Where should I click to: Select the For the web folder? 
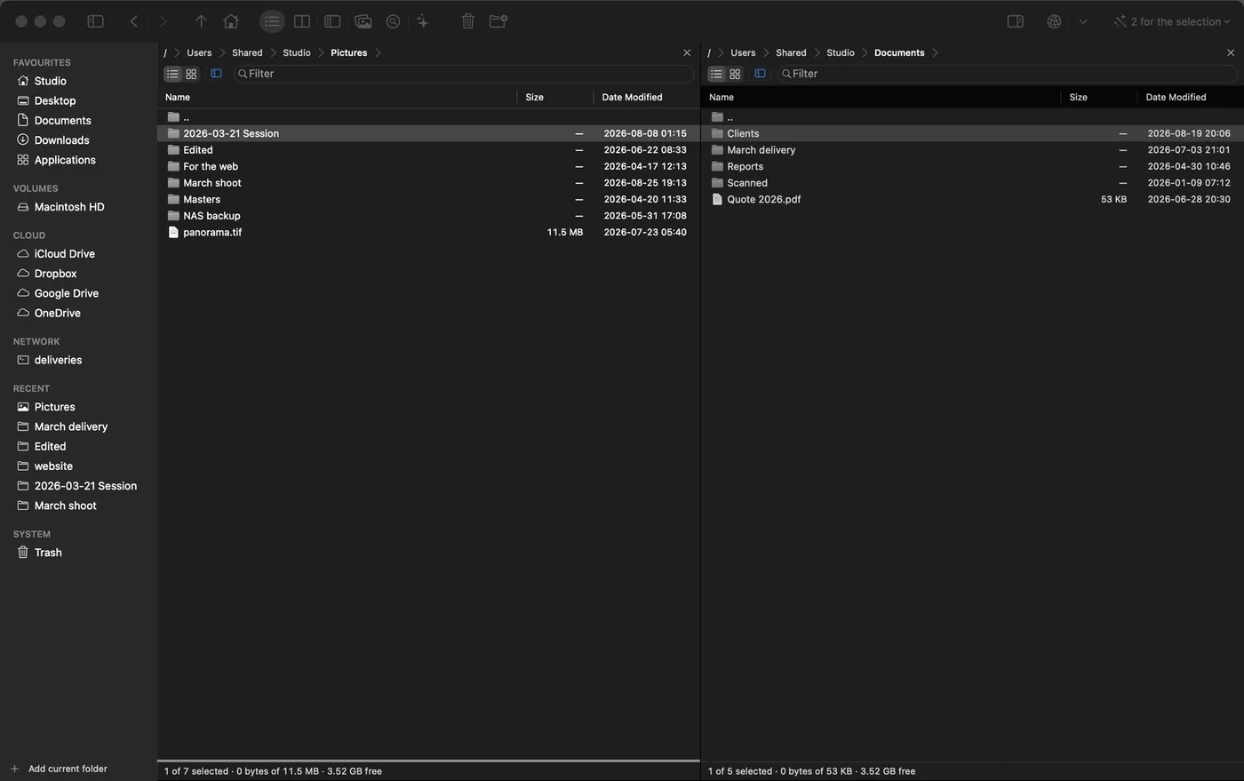click(428, 166)
